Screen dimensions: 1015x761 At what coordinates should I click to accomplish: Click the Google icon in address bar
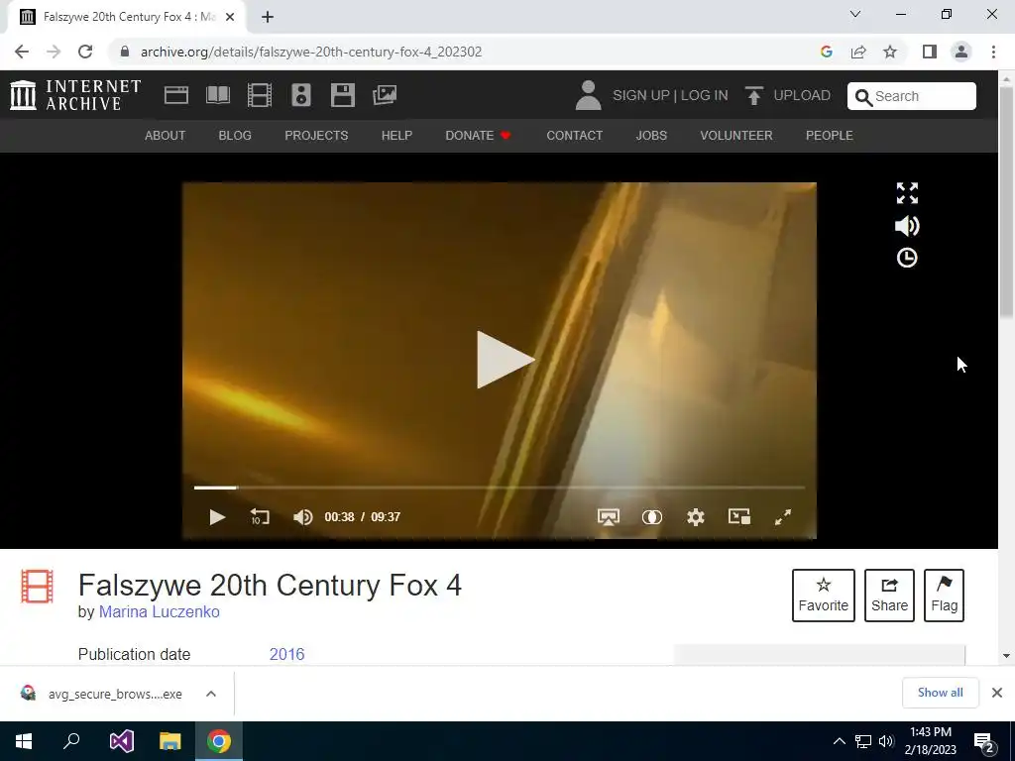pyautogui.click(x=826, y=52)
